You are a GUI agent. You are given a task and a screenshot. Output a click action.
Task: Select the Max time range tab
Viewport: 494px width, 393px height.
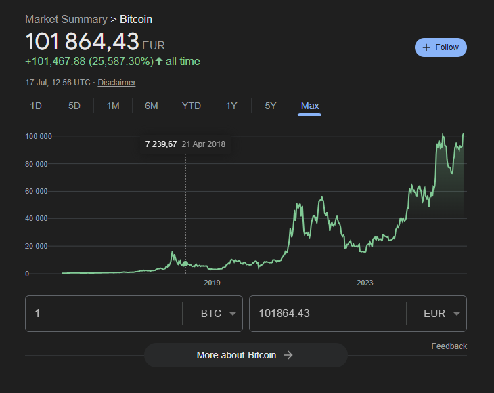(x=310, y=106)
